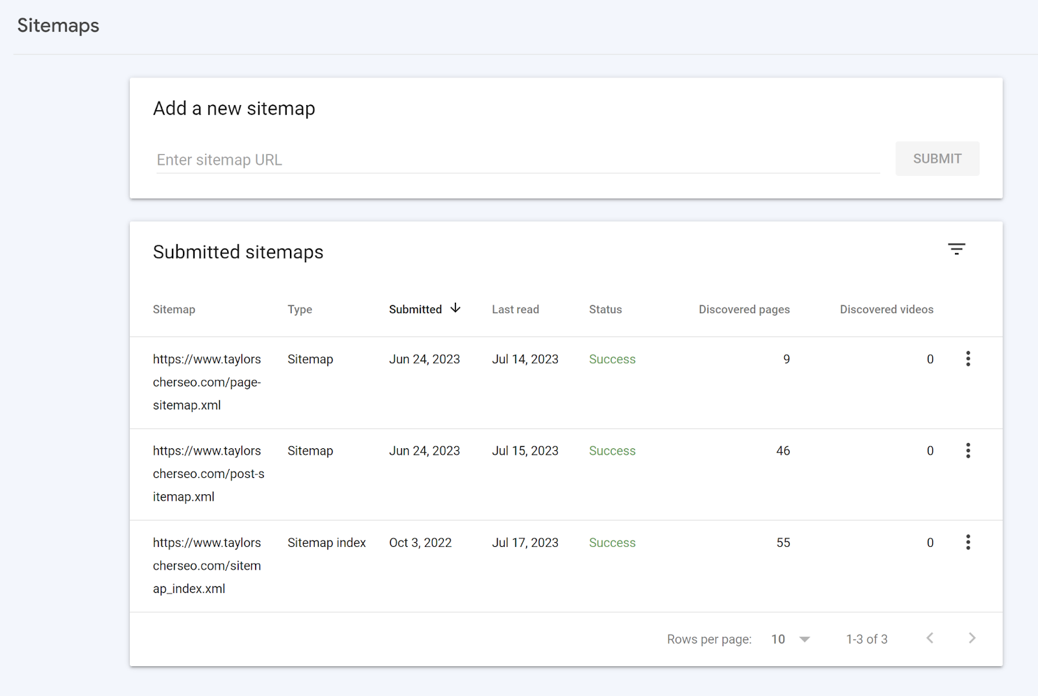Sort by the Type column header
This screenshot has width=1038, height=696.
[300, 309]
